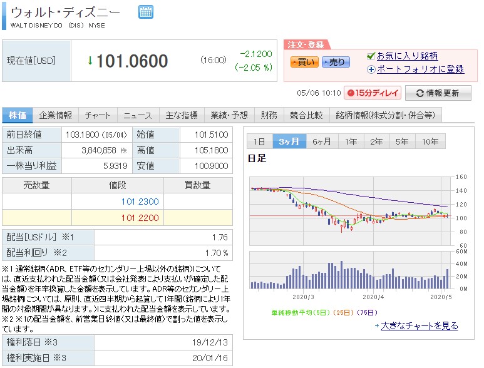The image size is (484, 368).
Task: Open 大きなチャートを見る link
Action: tap(419, 325)
